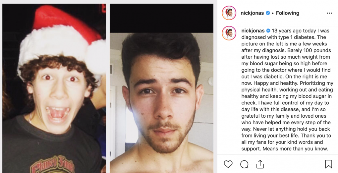Viewport: 338px width, 173px height.
Task: Click the verified badge in the post header
Action: [x=268, y=13]
